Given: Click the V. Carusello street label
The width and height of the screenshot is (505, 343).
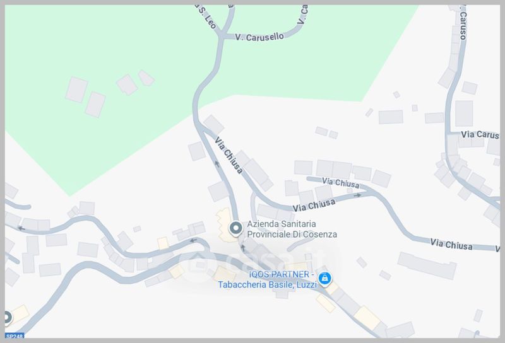Looking at the screenshot, I should coord(259,37).
